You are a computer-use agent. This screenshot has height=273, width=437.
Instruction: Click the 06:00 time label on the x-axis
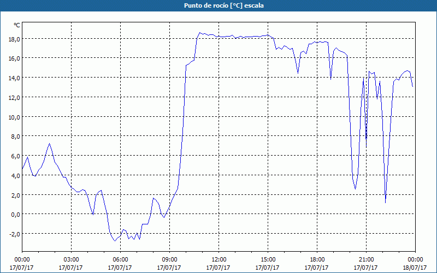coord(120,260)
